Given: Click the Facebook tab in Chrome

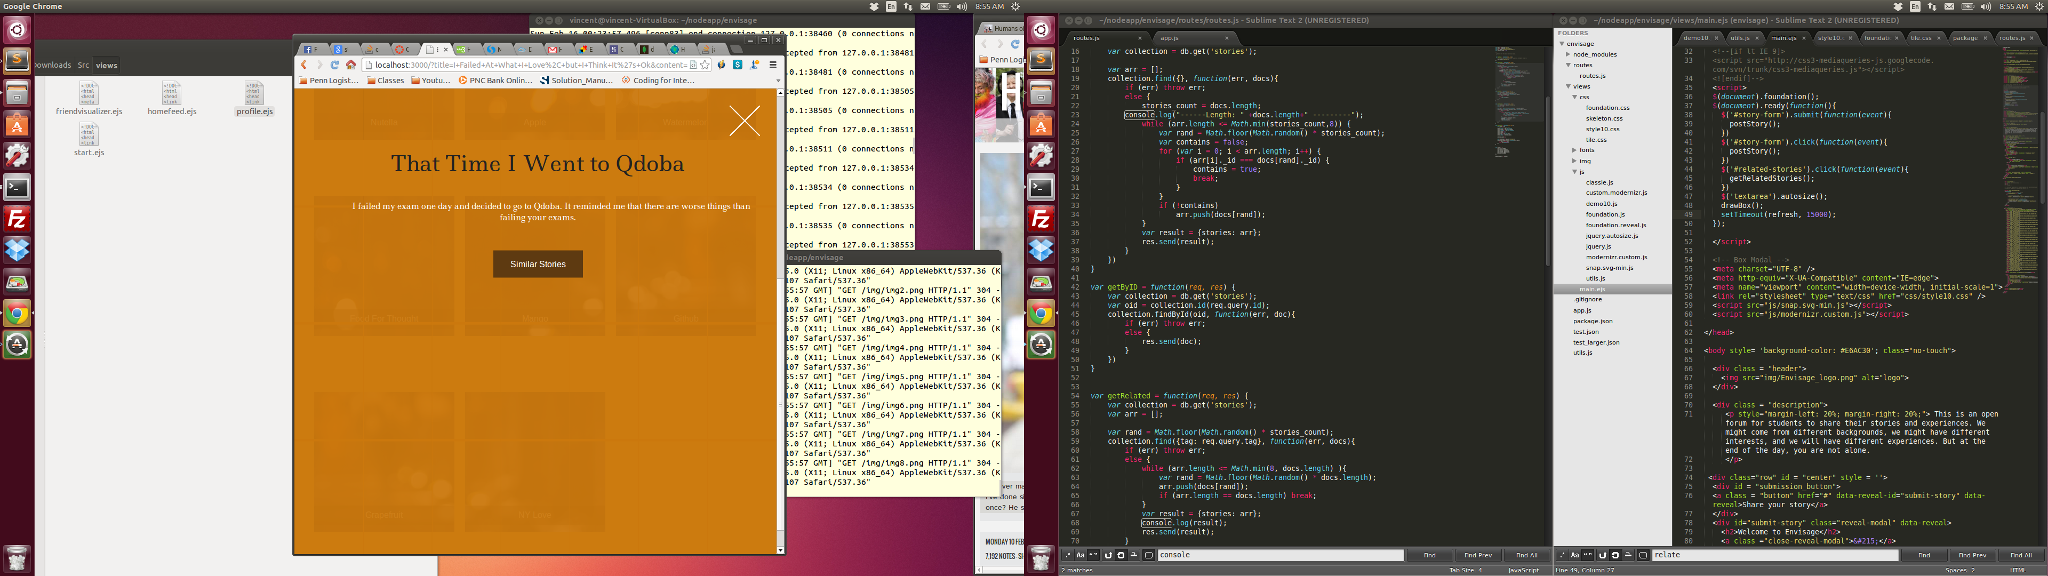Looking at the screenshot, I should pos(311,49).
